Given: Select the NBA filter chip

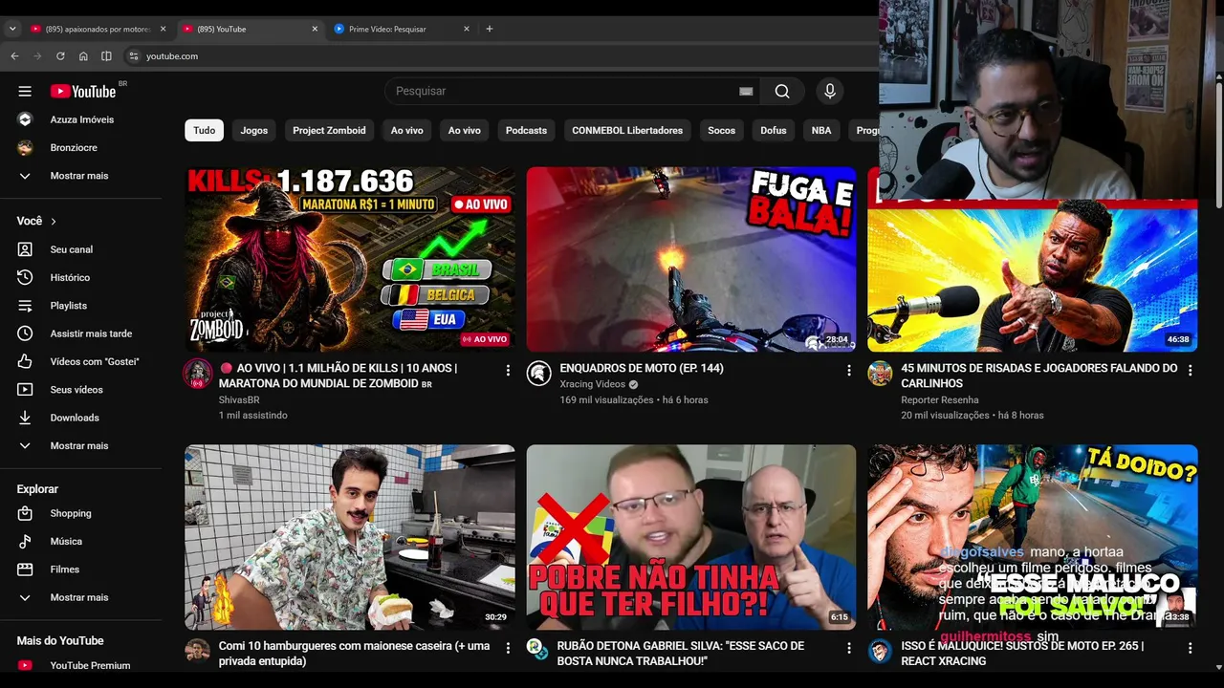Looking at the screenshot, I should click(x=821, y=130).
